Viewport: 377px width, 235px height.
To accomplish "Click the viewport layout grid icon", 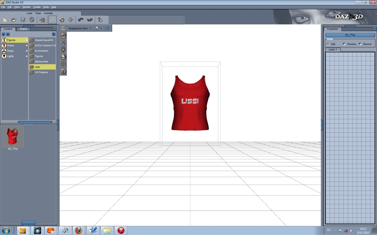I will (x=63, y=28).
